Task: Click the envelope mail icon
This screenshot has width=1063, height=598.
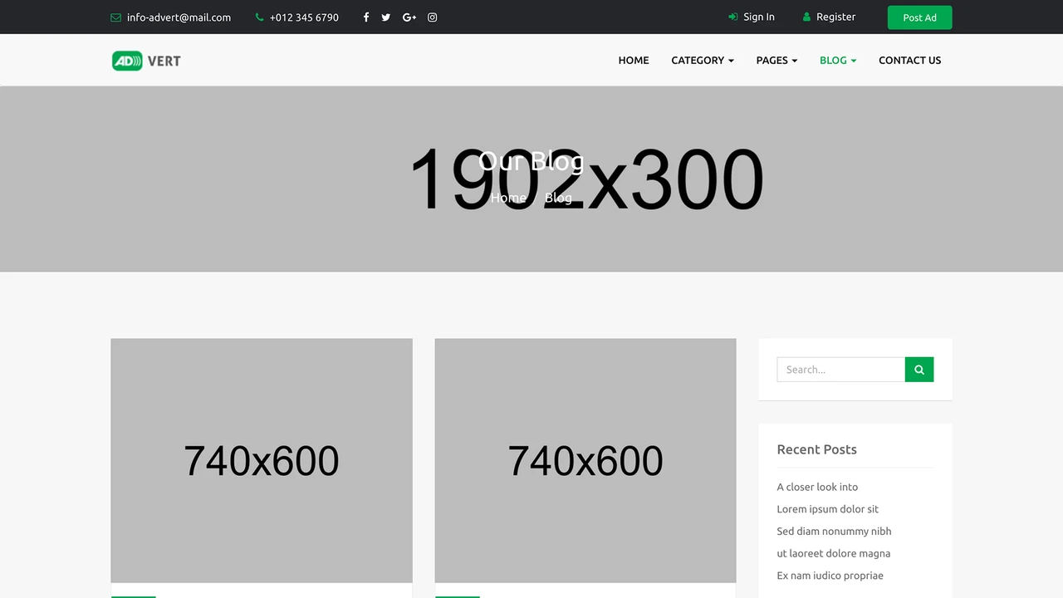Action: click(x=115, y=17)
